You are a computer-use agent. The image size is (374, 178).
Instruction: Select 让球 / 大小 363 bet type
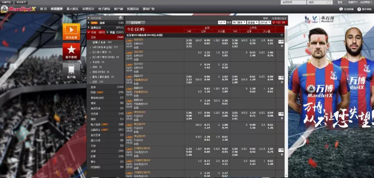point(102,42)
